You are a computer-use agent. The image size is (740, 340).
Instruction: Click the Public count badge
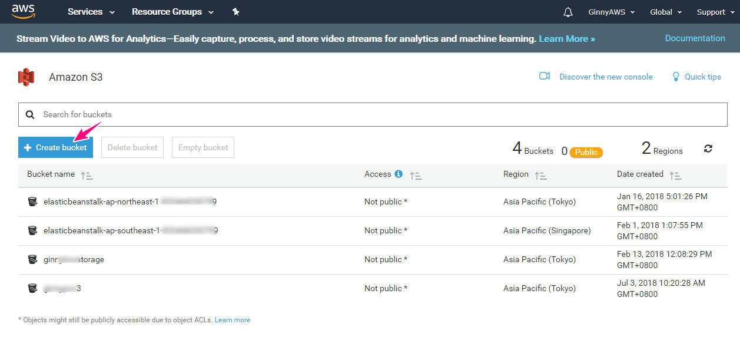coord(586,152)
